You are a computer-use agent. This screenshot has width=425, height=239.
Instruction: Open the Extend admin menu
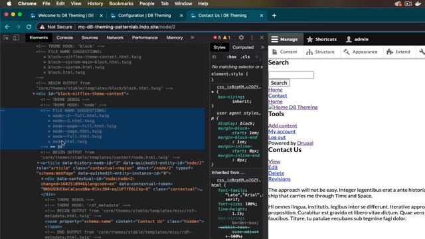398,52
